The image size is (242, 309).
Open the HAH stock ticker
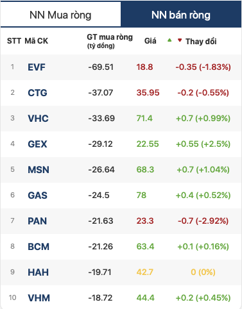[39, 272]
